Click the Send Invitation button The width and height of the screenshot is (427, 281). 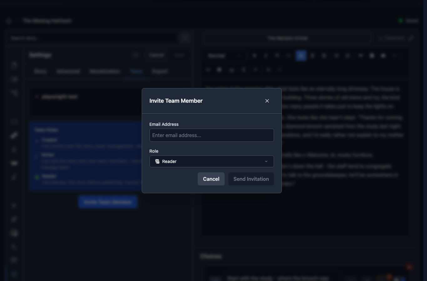tap(251, 179)
